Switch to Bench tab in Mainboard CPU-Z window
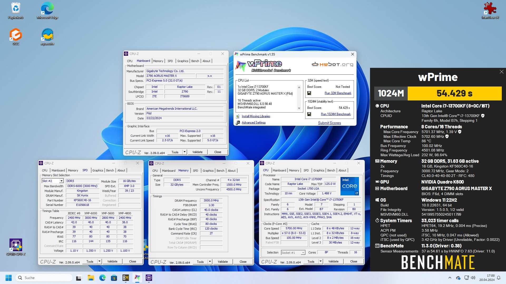 click(x=195, y=61)
